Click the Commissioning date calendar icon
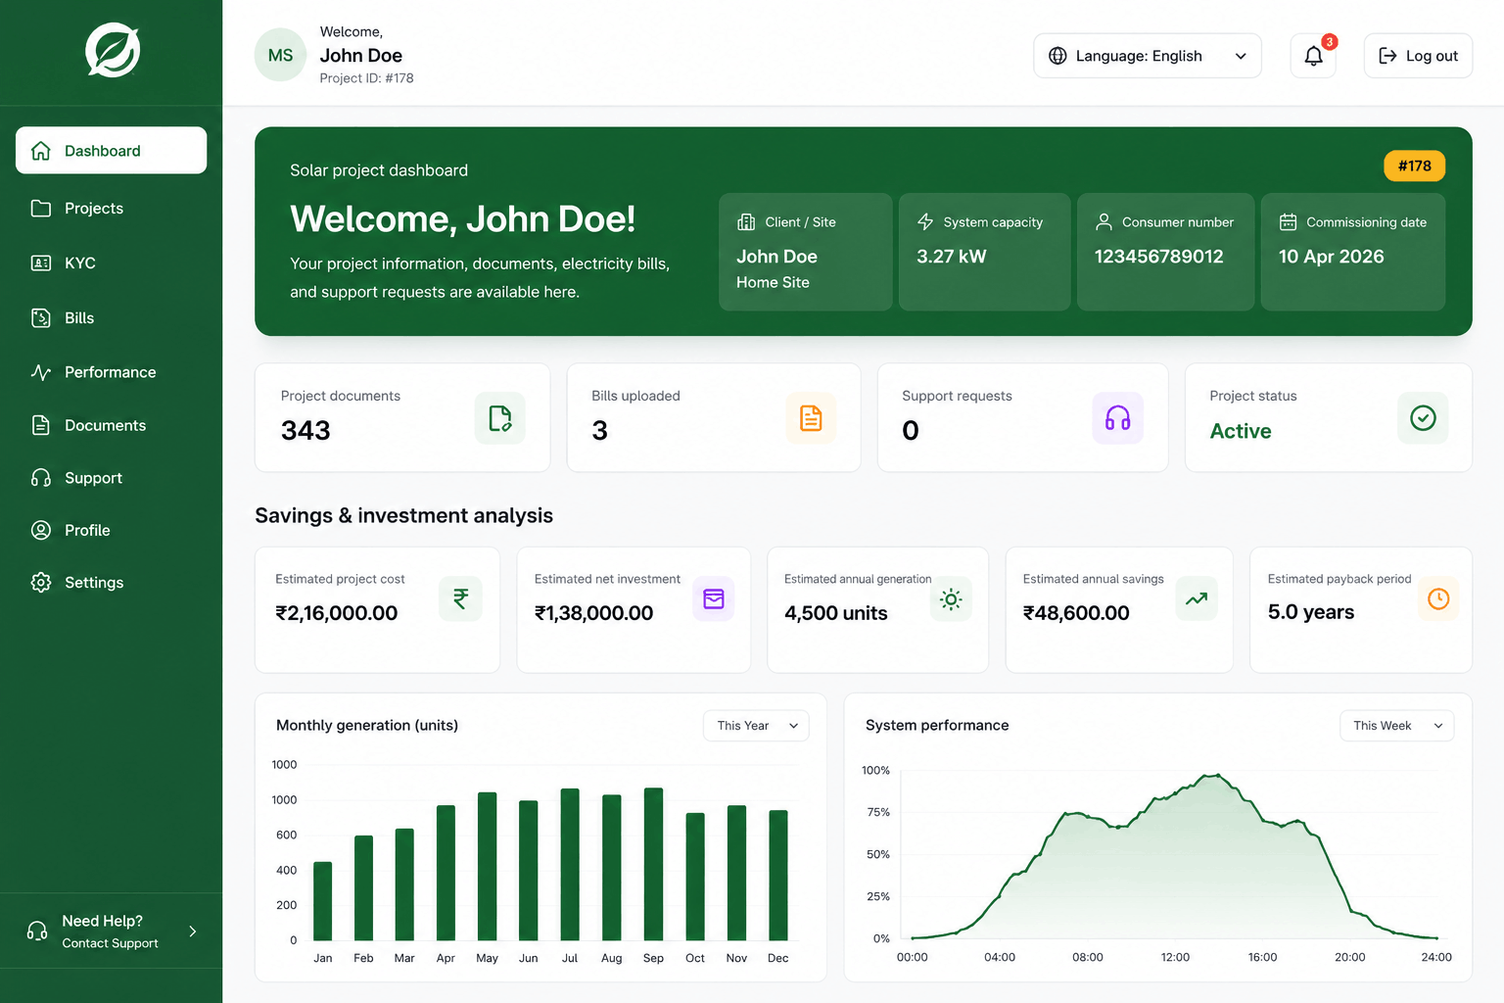 click(1288, 222)
